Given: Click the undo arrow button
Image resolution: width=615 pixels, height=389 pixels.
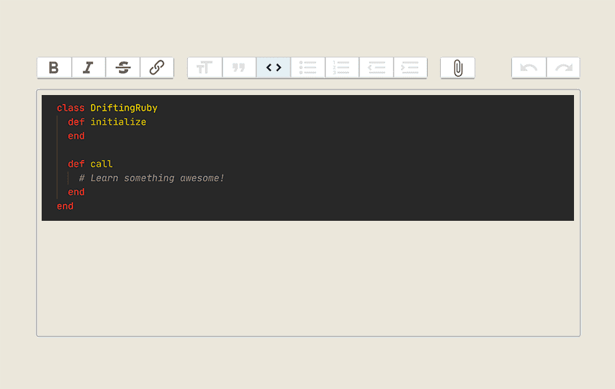Looking at the screenshot, I should pyautogui.click(x=529, y=68).
